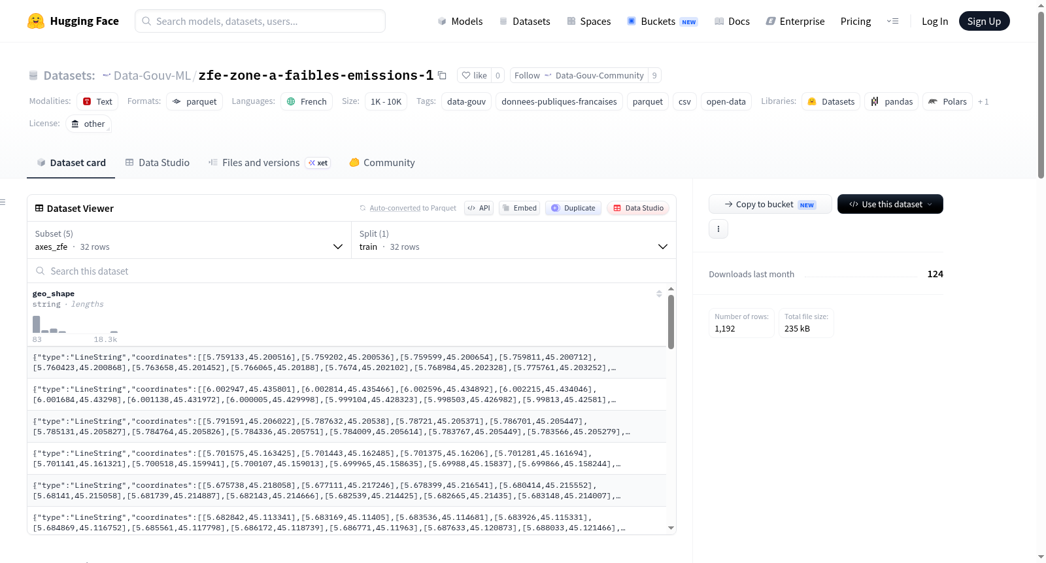This screenshot has height=563, width=1046.
Task: Open the more navigation menu icon
Action: pyautogui.click(x=892, y=21)
